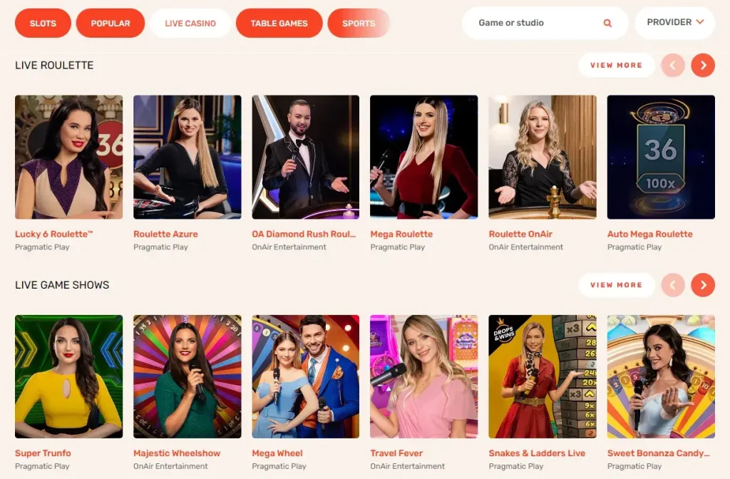This screenshot has width=730, height=479.
Task: Open Lucky 6 Roulette game thumbnail
Action: [69, 157]
